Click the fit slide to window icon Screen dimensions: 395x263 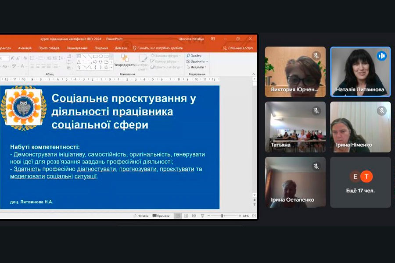253,216
